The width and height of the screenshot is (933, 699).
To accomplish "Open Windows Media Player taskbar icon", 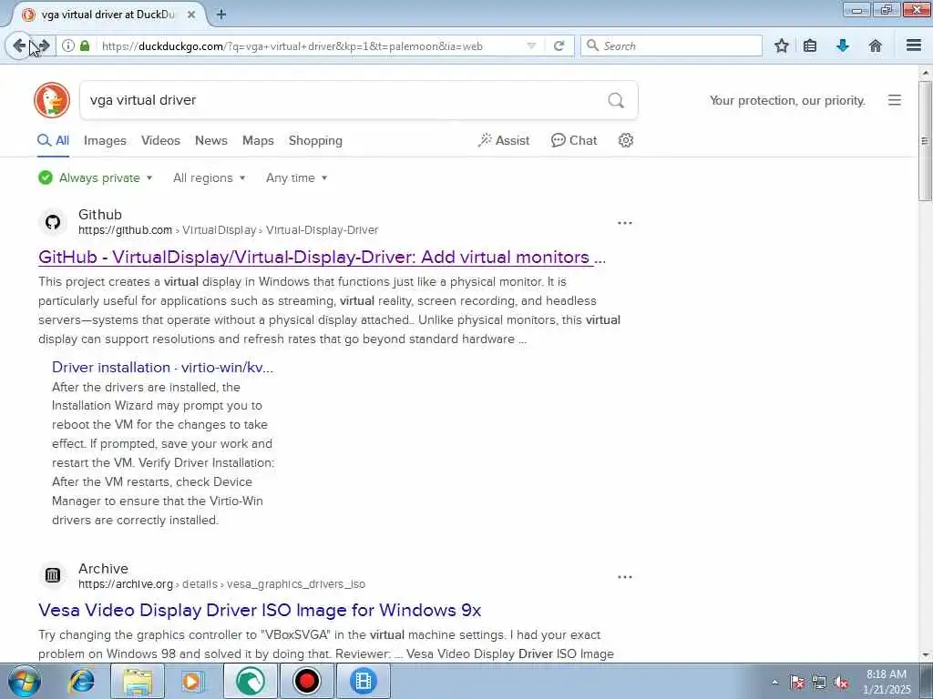I will [x=192, y=681].
